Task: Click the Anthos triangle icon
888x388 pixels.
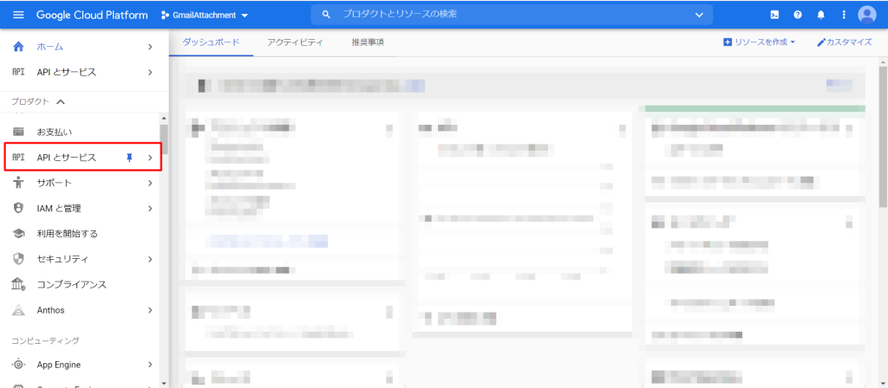Action: pyautogui.click(x=18, y=310)
